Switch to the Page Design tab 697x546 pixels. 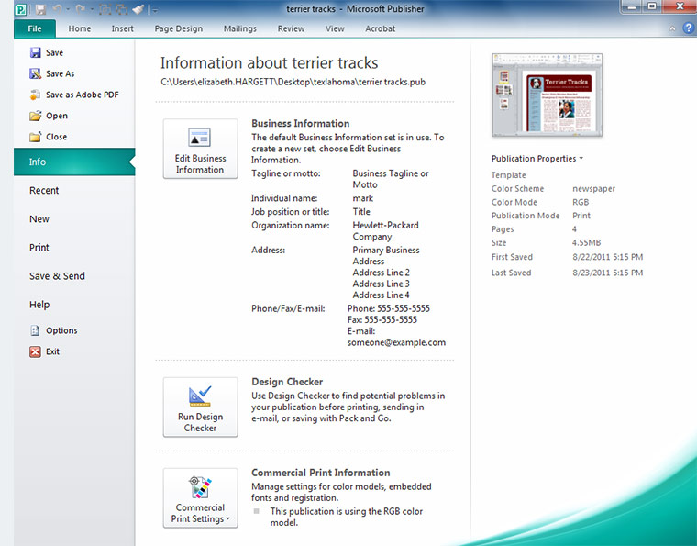178,28
